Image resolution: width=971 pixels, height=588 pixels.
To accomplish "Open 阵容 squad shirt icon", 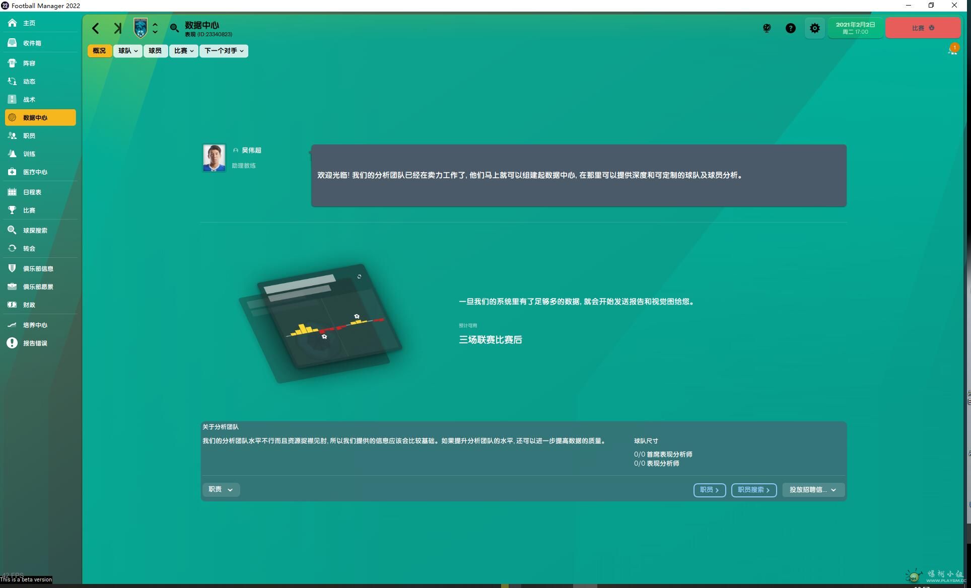I will (12, 63).
